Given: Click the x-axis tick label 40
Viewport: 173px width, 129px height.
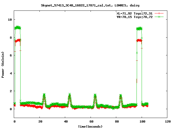Looking at the screenshot, I should (x=66, y=121).
